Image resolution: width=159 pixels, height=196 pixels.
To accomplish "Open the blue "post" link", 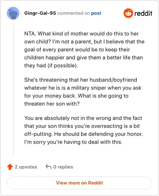I will point(96,13).
